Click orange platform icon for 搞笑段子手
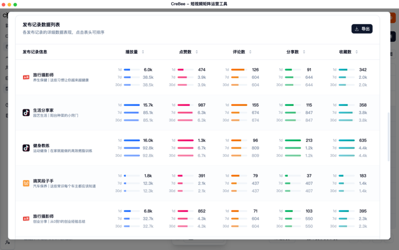 tap(26, 183)
